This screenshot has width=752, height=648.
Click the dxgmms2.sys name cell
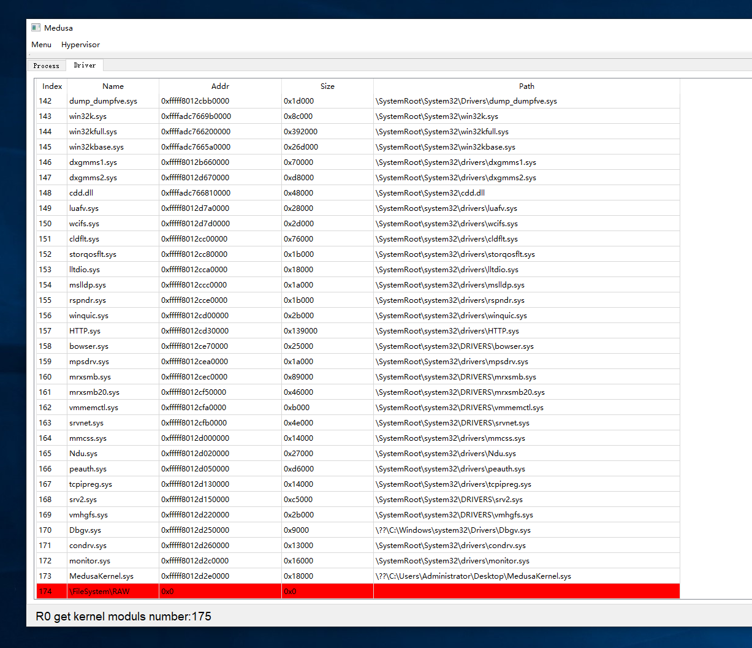coord(113,178)
